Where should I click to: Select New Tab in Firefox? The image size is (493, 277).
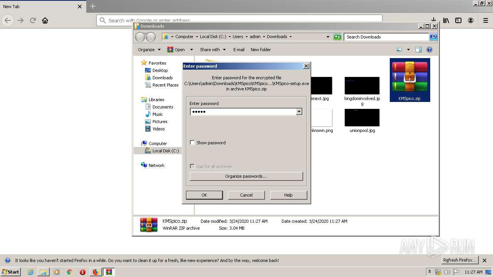click(x=42, y=7)
